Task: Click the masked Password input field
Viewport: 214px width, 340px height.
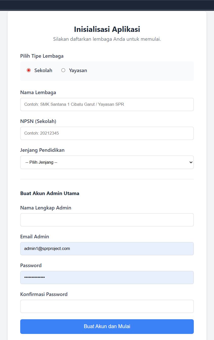Action: 107,278
